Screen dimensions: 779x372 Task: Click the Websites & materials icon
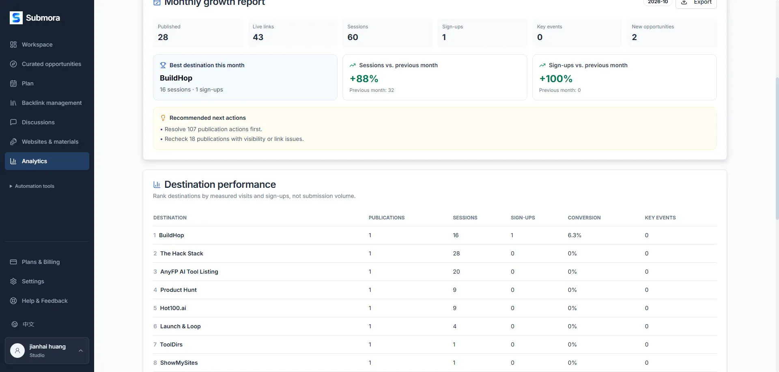pyautogui.click(x=13, y=142)
